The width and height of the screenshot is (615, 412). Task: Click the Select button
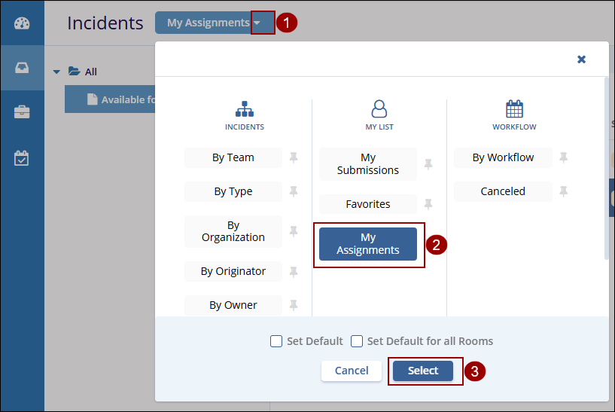pos(423,371)
